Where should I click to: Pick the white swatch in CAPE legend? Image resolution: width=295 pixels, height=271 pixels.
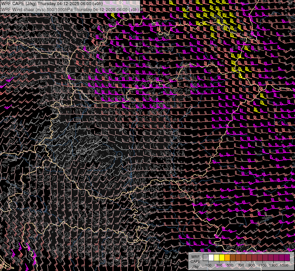[211, 258]
